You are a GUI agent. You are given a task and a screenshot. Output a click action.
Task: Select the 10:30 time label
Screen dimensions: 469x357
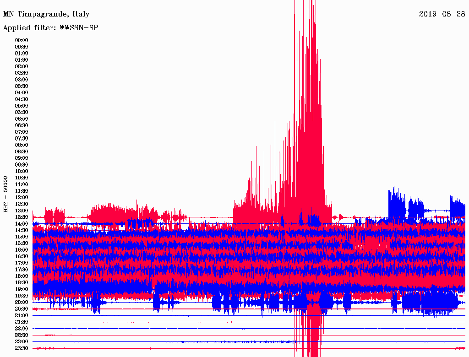tap(22, 178)
